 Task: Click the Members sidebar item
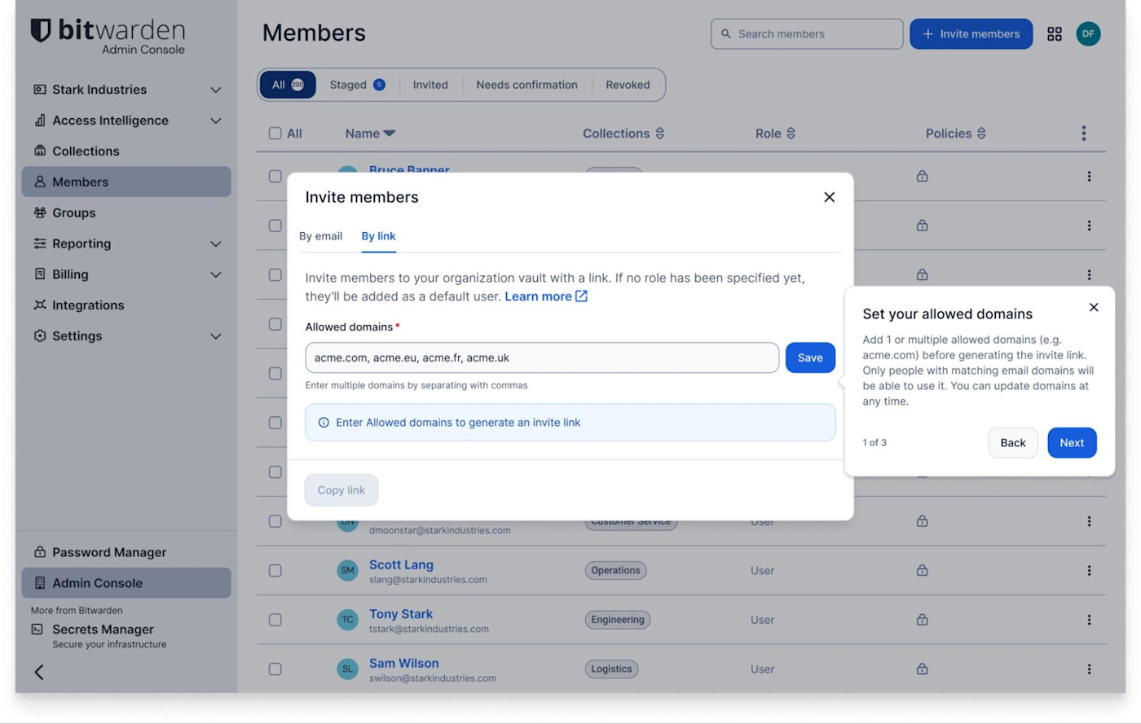point(126,182)
